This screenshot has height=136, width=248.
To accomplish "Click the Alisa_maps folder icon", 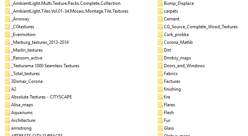I will 7,105.
